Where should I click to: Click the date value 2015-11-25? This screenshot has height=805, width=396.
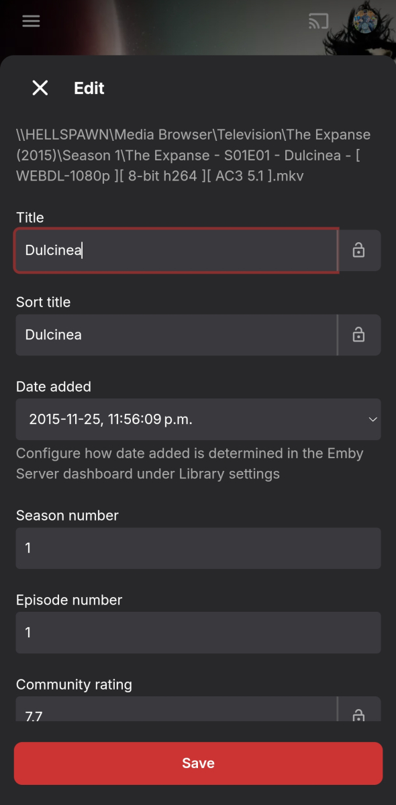point(67,419)
